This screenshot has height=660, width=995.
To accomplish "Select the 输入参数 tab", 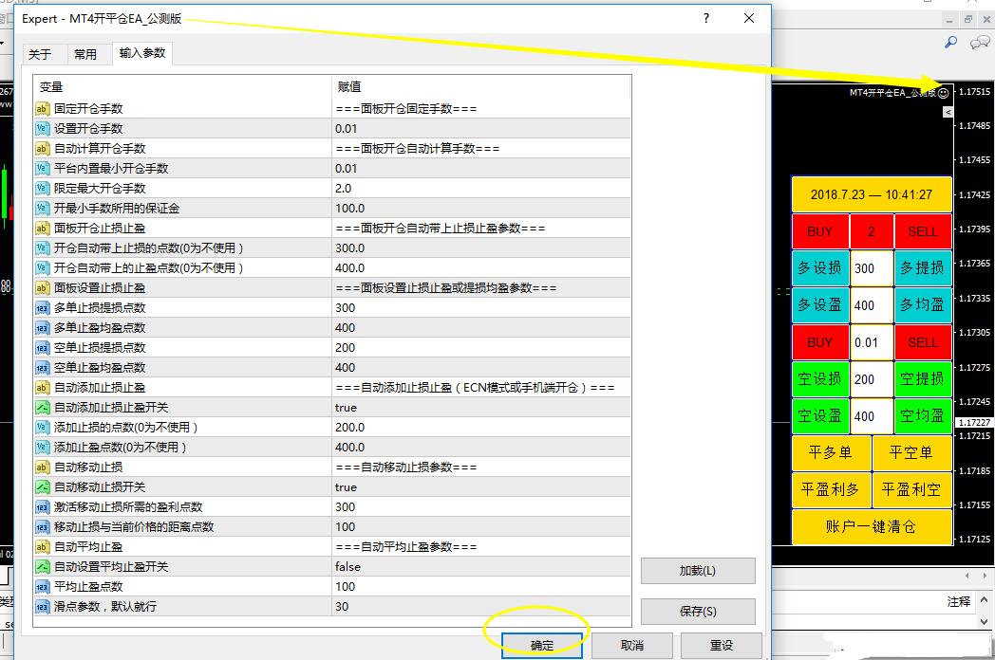I will [x=142, y=53].
